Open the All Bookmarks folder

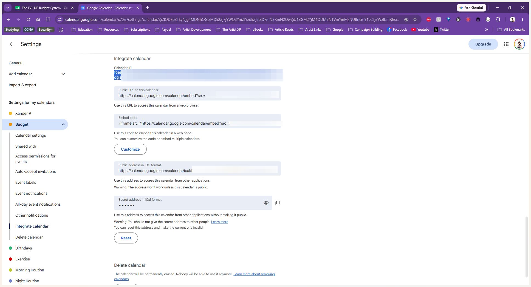coord(511,30)
